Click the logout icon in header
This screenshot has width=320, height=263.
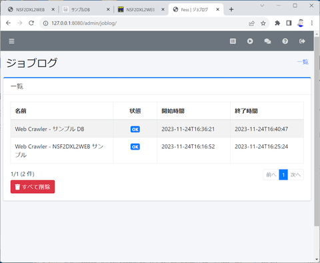302,41
